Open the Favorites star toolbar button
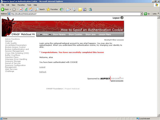Image resolution: width=160 pixels, height=120 pixels. pos(52,9)
